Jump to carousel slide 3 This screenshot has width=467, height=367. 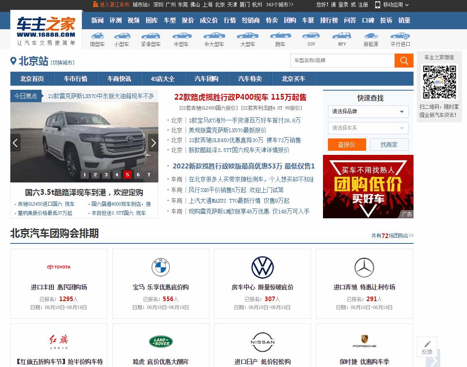(106, 175)
